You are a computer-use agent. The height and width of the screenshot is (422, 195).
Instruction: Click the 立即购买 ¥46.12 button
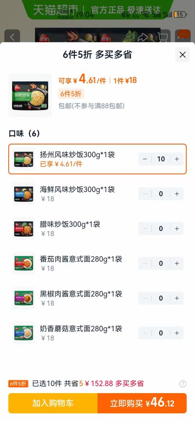[x=142, y=403]
